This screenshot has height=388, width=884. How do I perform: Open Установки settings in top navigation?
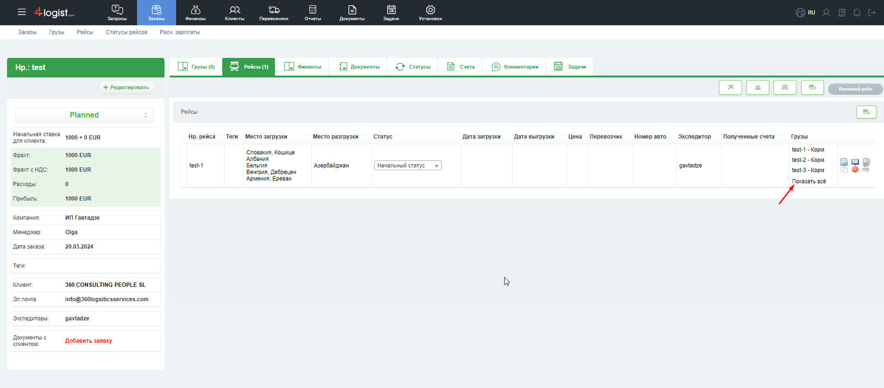click(x=430, y=13)
